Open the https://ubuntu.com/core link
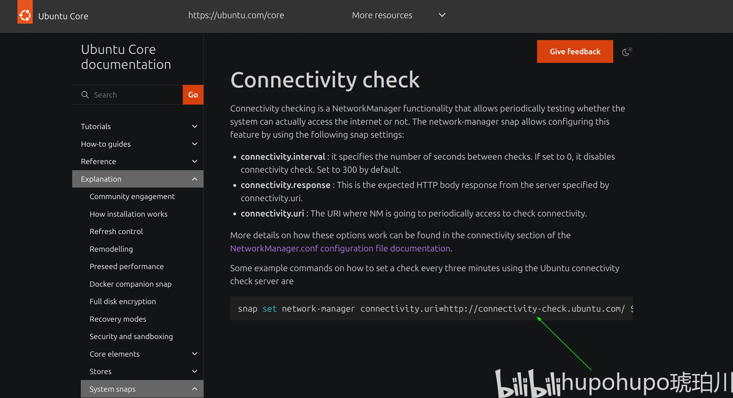 pos(236,15)
